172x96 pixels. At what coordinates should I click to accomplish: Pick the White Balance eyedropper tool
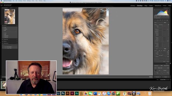(155, 71)
